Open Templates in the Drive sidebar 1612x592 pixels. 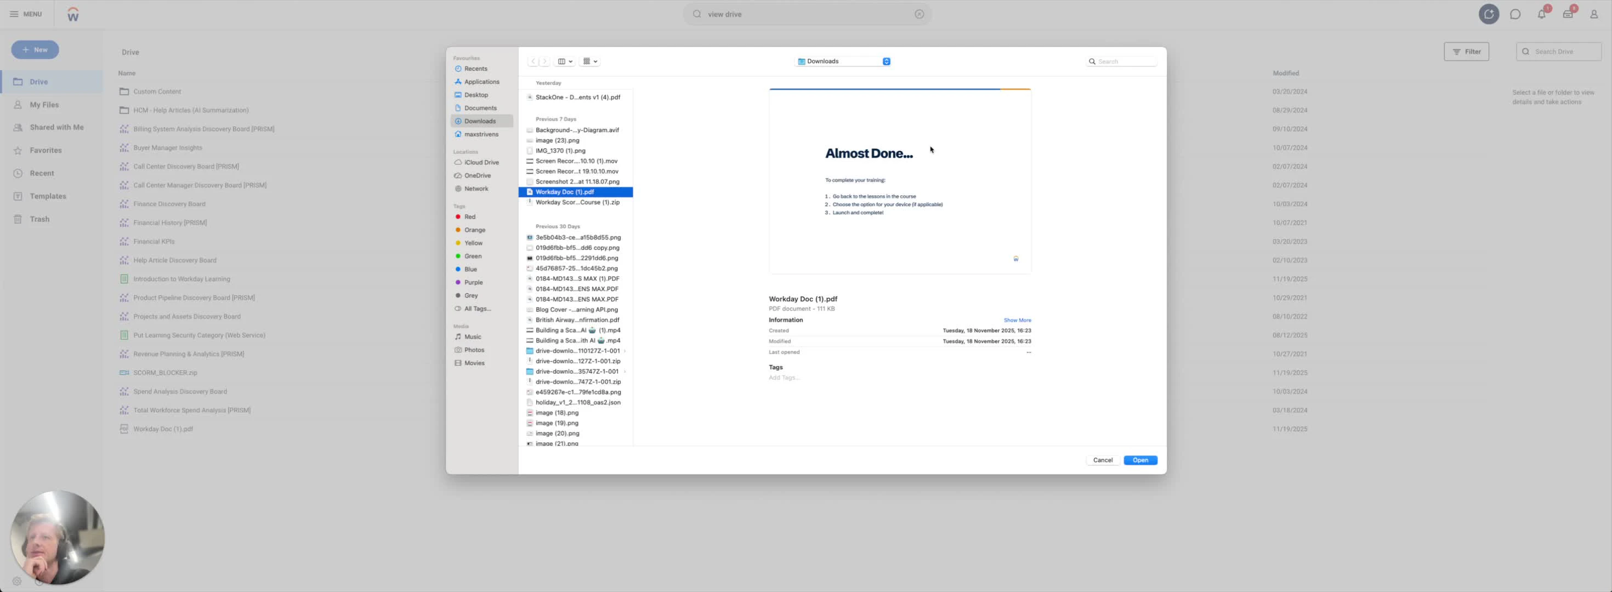tap(48, 196)
